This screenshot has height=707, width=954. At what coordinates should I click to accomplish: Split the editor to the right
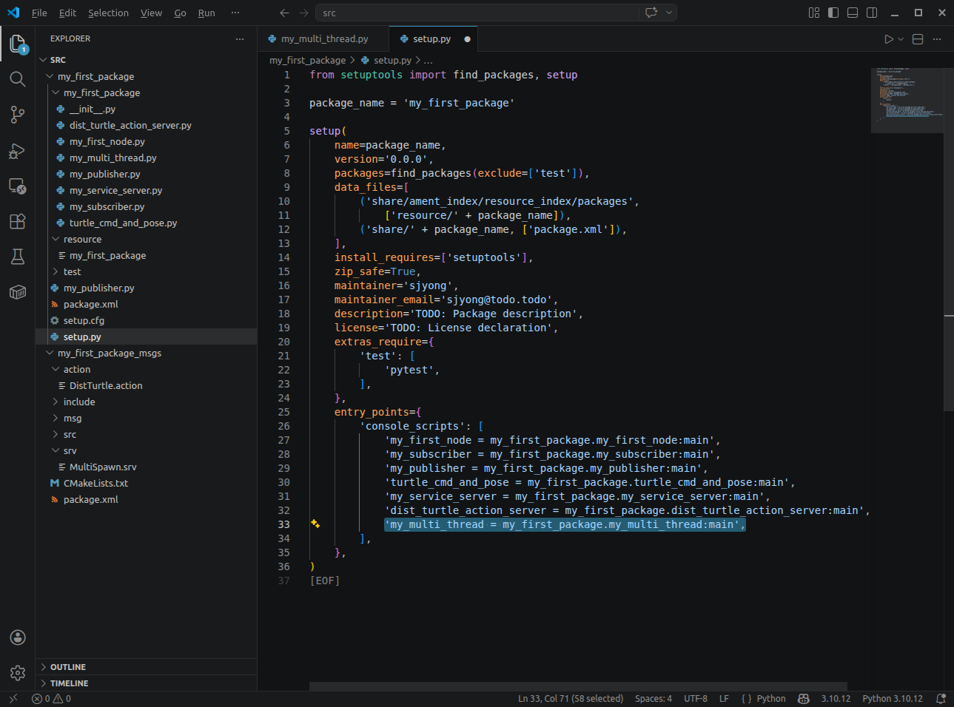[x=918, y=39]
